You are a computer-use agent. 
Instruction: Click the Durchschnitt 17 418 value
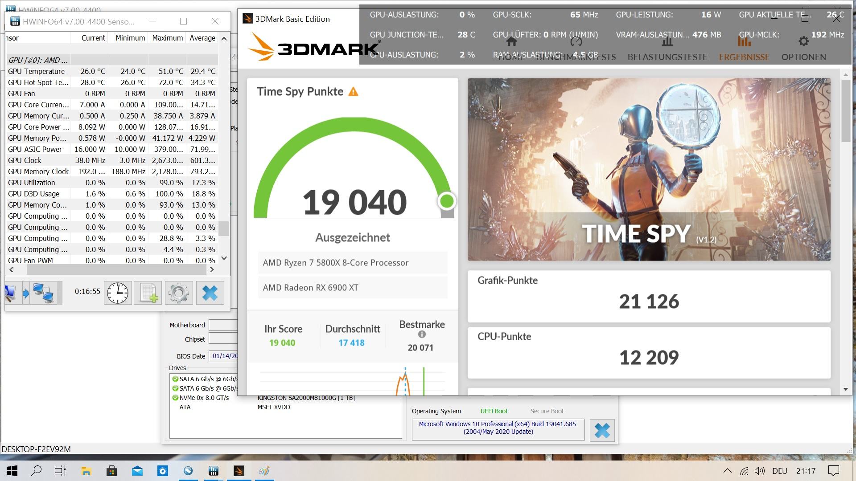coord(351,343)
